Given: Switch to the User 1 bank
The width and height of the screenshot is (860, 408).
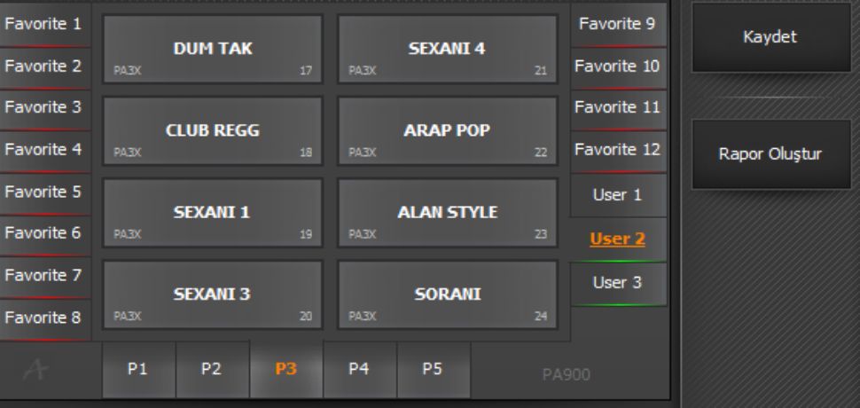Looking at the screenshot, I should point(617,195).
